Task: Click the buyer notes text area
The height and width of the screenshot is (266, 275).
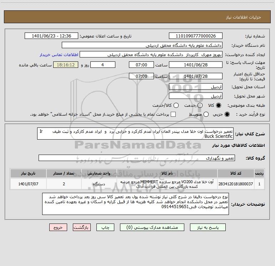Action: click(x=136, y=204)
